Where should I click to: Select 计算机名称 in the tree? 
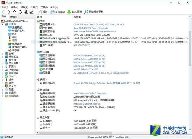pyautogui.click(x=16, y=31)
